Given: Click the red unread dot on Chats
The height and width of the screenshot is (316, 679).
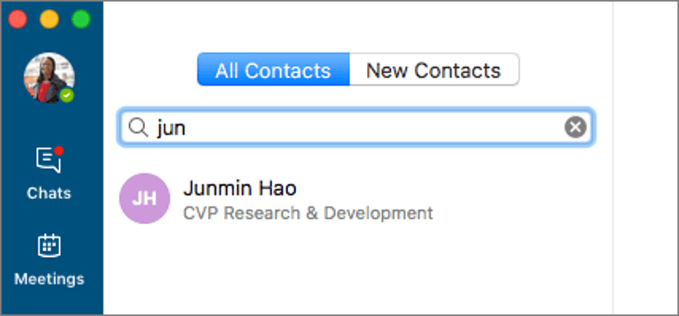Looking at the screenshot, I should pos(59,150).
